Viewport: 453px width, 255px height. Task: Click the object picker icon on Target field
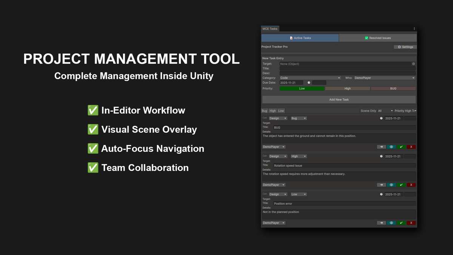pyautogui.click(x=414, y=64)
